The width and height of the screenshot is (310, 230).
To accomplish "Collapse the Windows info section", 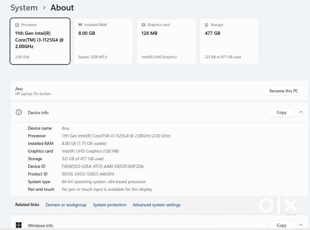I will [301, 225].
